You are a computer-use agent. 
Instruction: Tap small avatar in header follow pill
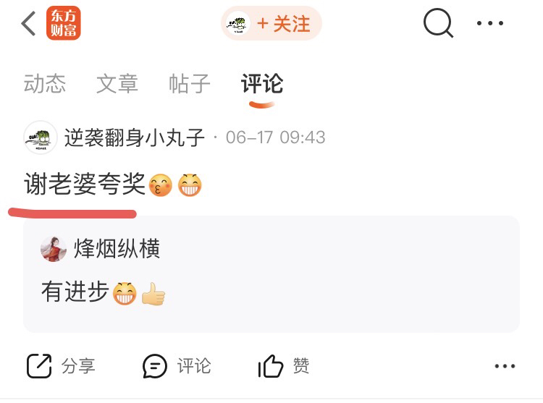click(238, 23)
